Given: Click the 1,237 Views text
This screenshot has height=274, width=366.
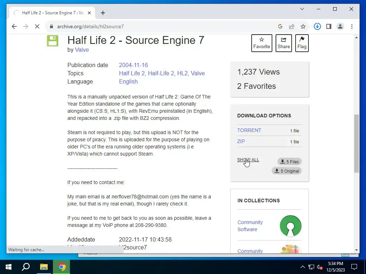Looking at the screenshot, I should [258, 72].
